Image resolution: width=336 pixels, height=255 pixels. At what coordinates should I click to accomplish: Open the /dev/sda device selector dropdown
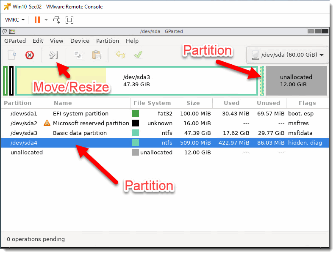[287, 55]
